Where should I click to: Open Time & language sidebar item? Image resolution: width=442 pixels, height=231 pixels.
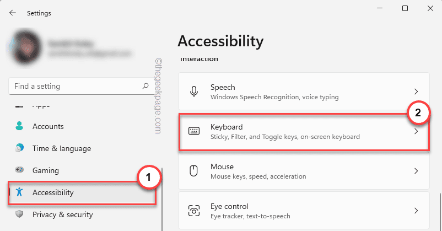click(61, 148)
